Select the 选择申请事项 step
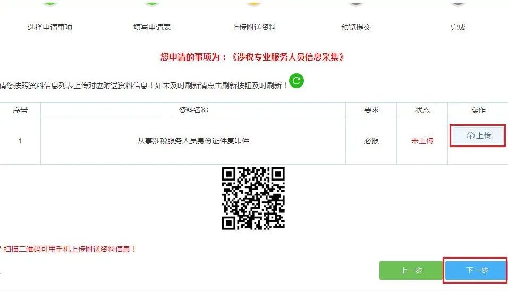Viewport: 508px width, 291px height. 50,27
